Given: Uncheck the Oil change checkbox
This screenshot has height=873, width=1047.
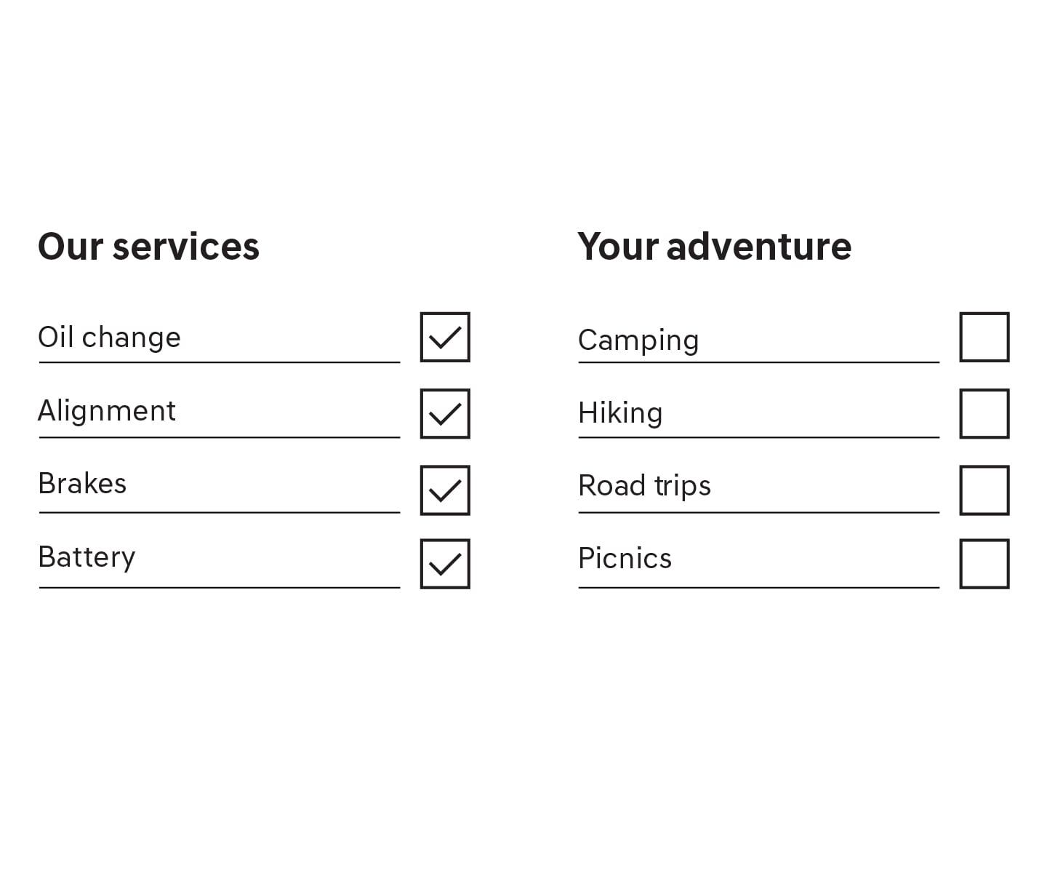Looking at the screenshot, I should click(x=445, y=337).
